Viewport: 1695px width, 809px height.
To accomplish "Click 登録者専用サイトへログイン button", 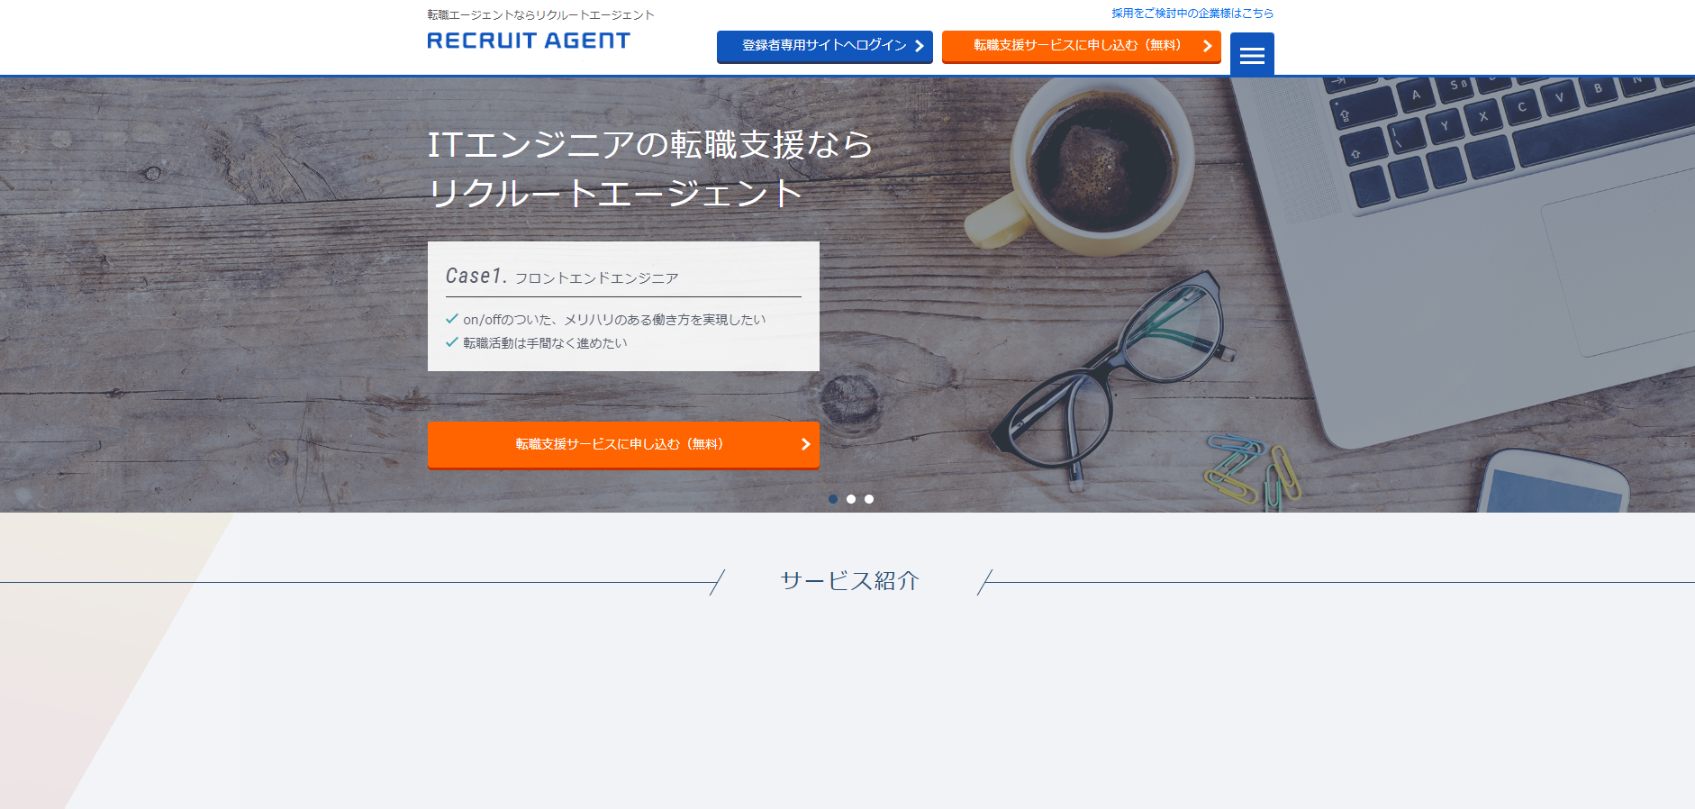I will tap(825, 46).
